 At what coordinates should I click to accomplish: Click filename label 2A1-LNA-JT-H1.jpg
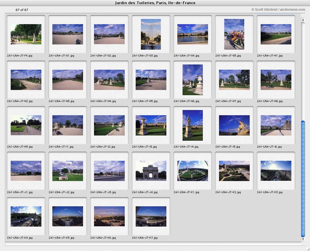[270, 56]
